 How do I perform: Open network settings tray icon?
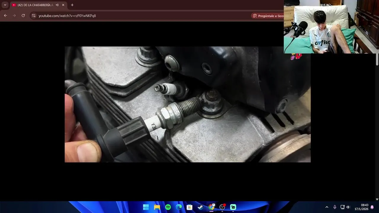[342, 207]
